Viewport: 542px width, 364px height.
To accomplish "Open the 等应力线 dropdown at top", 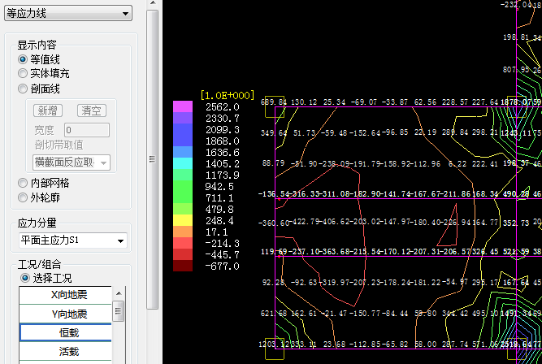I will [68, 13].
